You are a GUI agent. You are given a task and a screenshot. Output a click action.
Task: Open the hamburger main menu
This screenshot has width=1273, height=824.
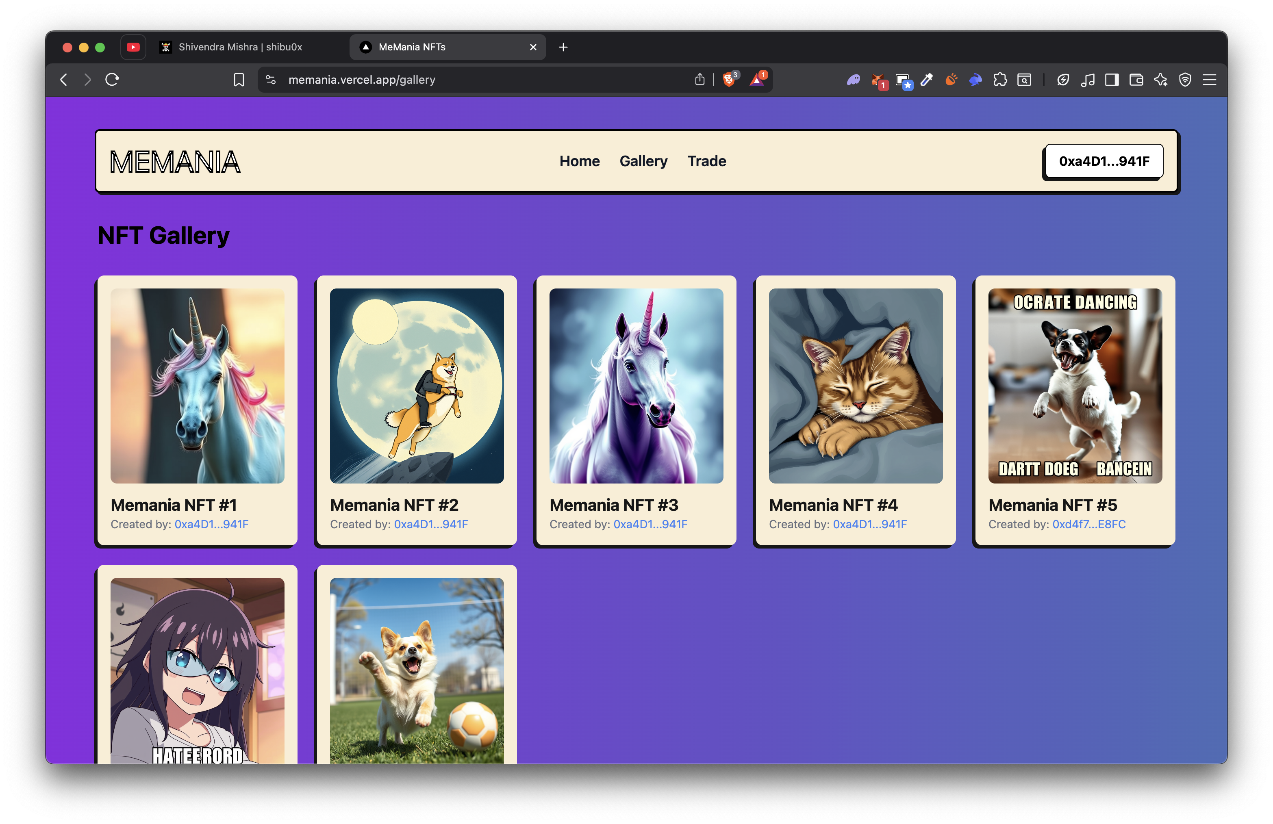[x=1210, y=80]
